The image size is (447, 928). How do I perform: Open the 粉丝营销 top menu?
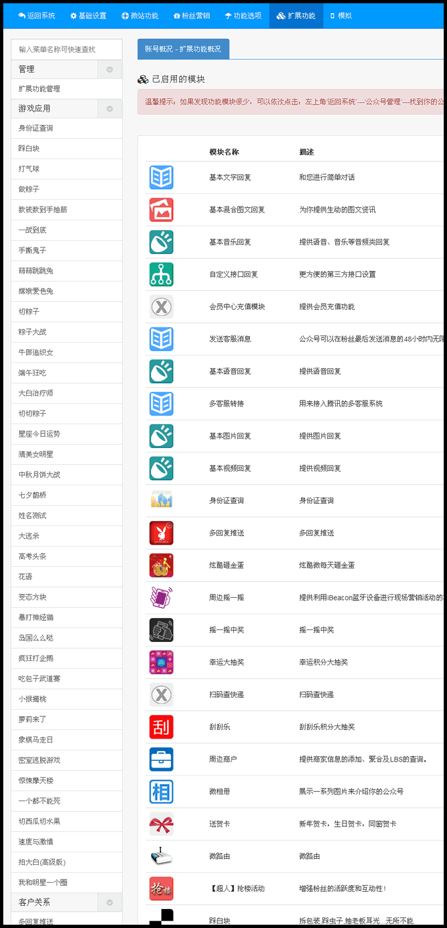[191, 16]
